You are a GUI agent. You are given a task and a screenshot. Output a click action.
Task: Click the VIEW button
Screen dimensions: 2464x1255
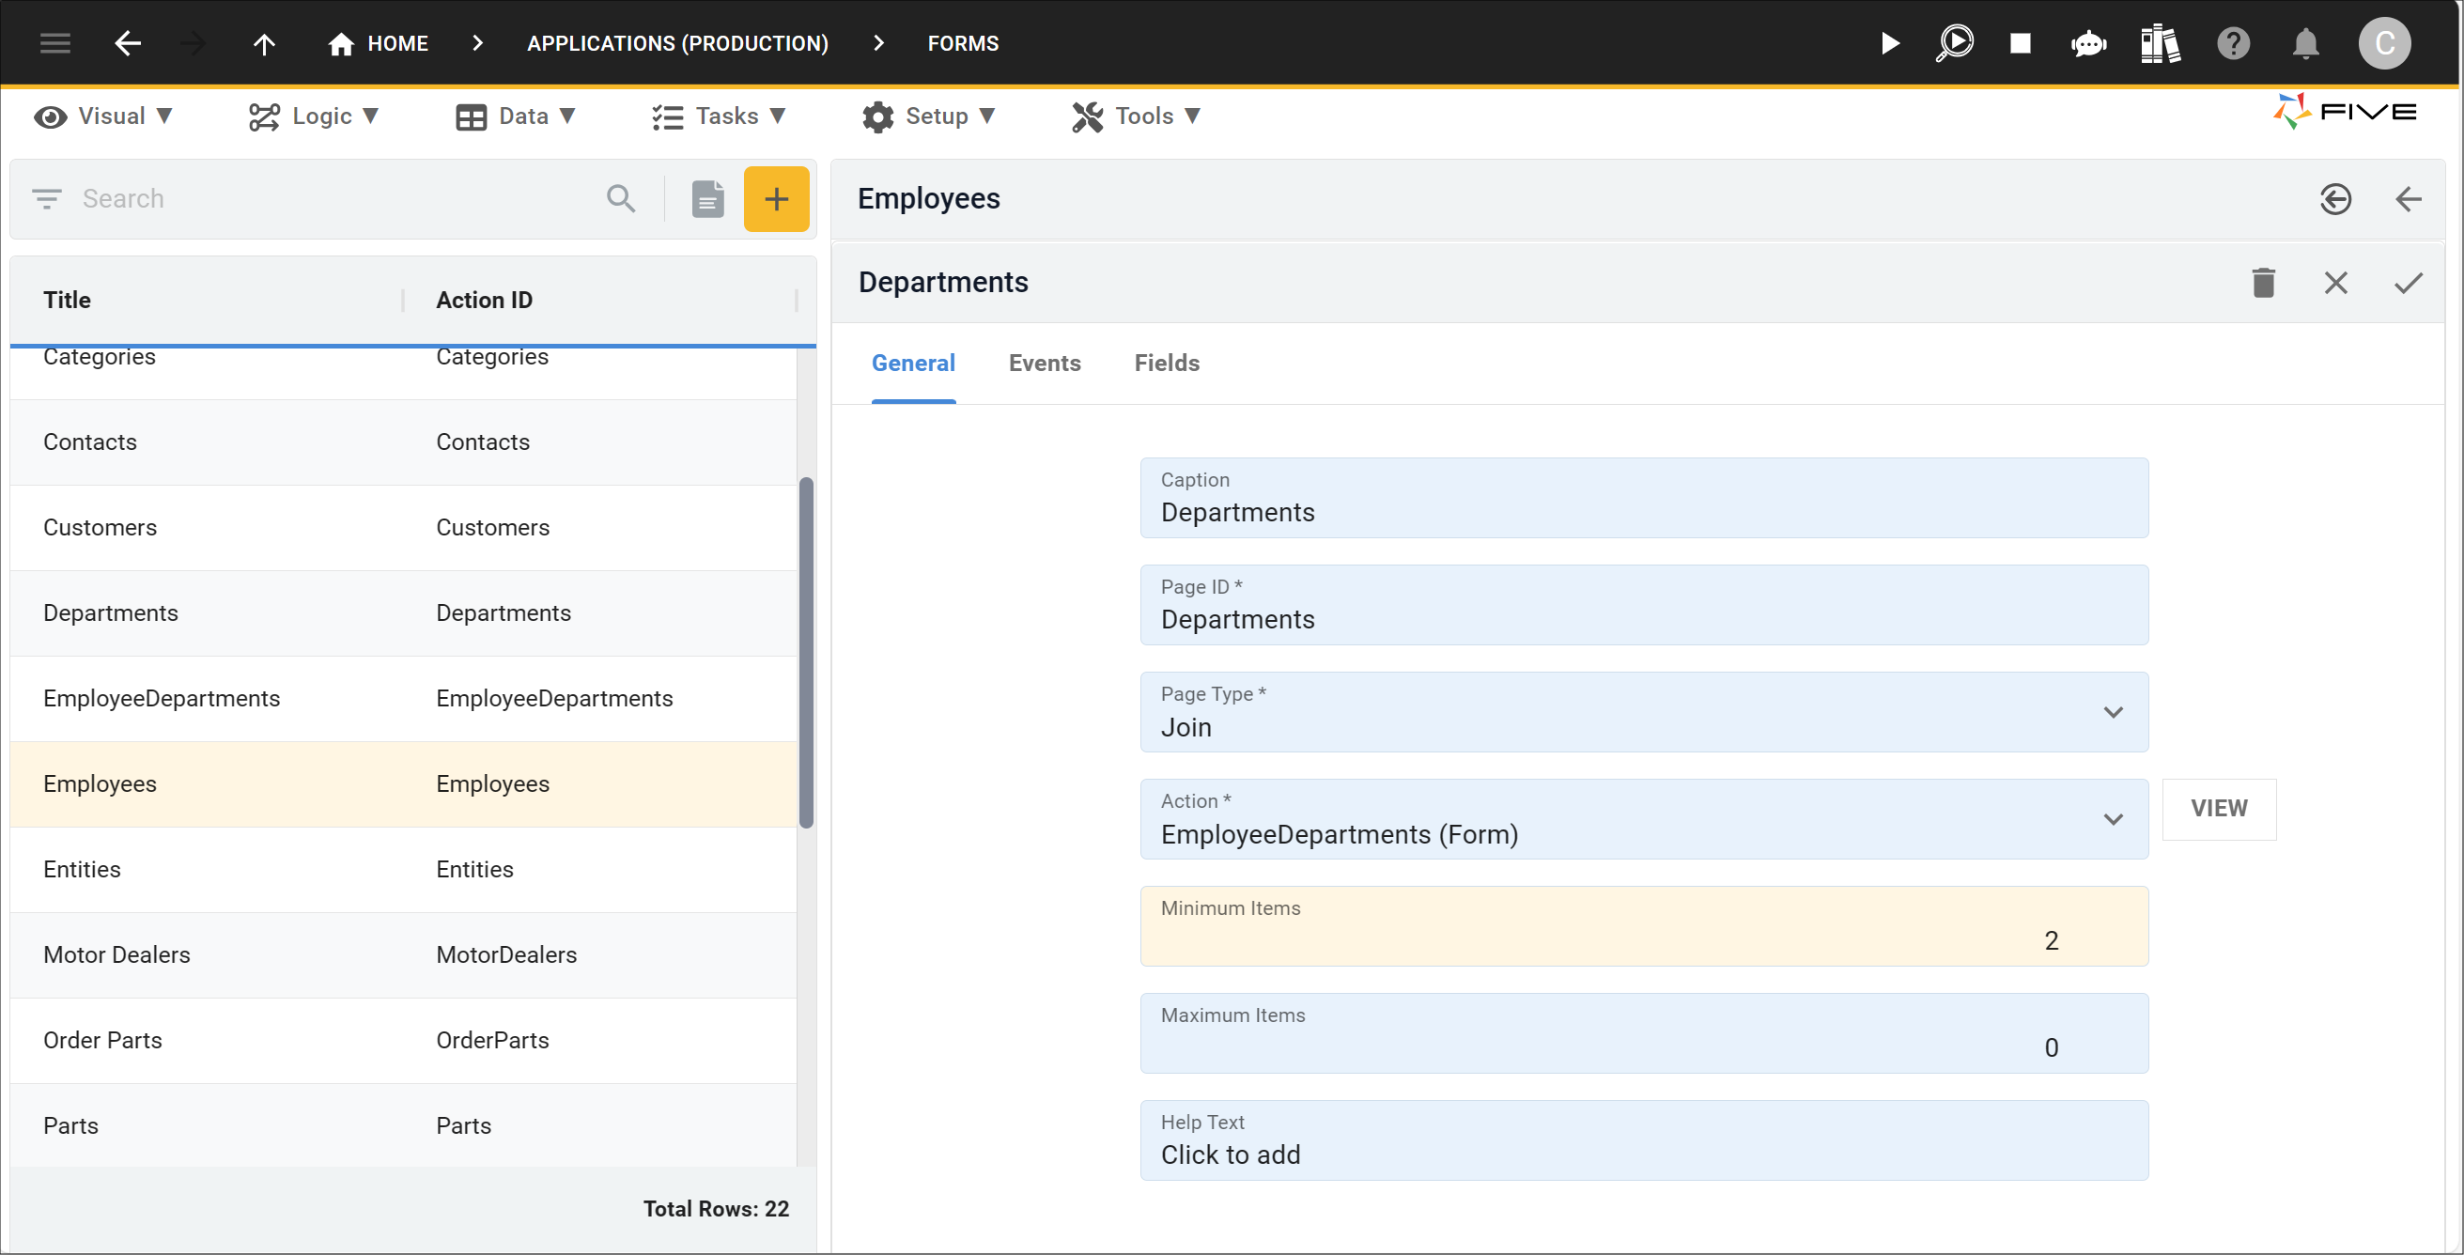(x=2219, y=808)
